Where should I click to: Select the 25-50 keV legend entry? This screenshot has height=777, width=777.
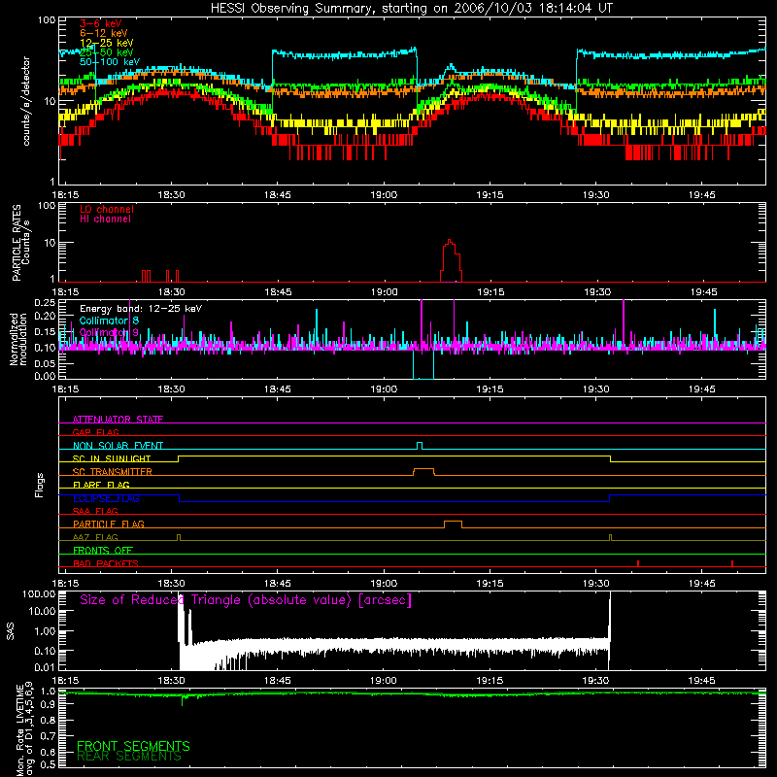click(107, 52)
